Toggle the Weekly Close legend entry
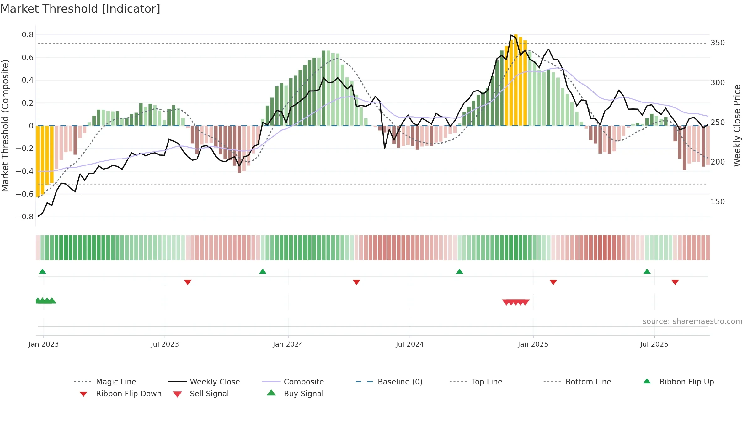The width and height of the screenshot is (753, 423). coord(204,382)
